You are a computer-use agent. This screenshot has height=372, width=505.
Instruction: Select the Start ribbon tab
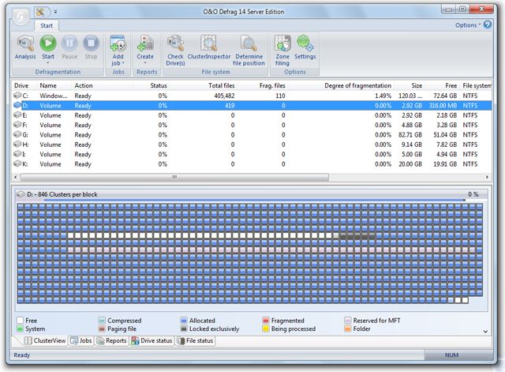pyautogui.click(x=47, y=26)
